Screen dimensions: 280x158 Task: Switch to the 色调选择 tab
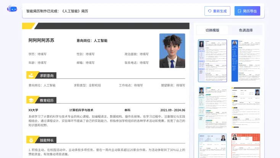click(x=246, y=30)
